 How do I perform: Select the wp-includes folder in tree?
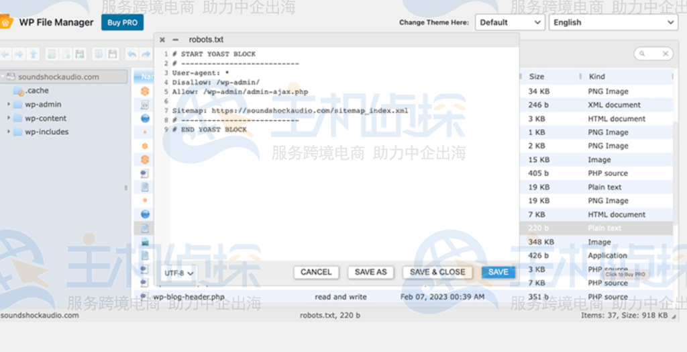[x=46, y=132]
